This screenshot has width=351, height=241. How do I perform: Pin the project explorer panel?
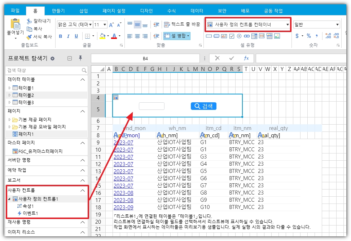click(80, 58)
